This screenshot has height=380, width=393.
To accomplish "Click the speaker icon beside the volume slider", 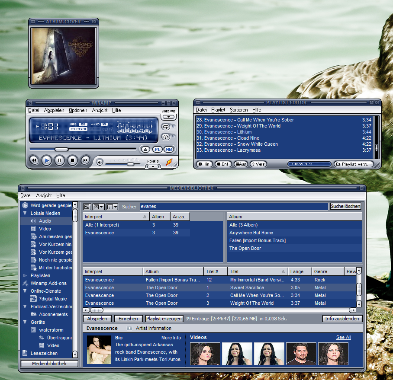I will click(99, 163).
